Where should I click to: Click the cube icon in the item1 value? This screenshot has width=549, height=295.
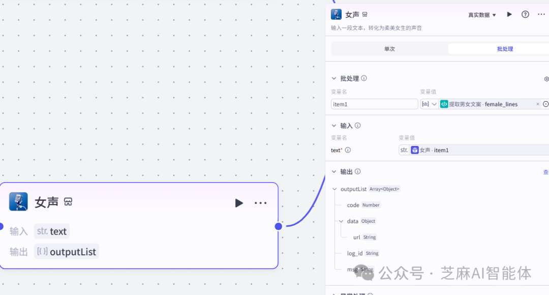pos(415,150)
